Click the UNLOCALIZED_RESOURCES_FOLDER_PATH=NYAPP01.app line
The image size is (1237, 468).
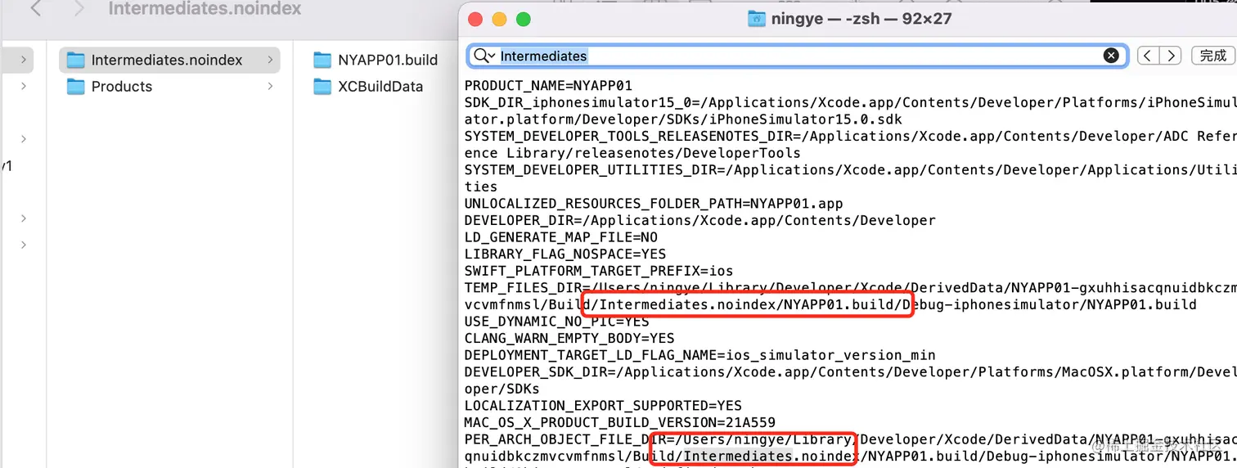[x=653, y=203]
